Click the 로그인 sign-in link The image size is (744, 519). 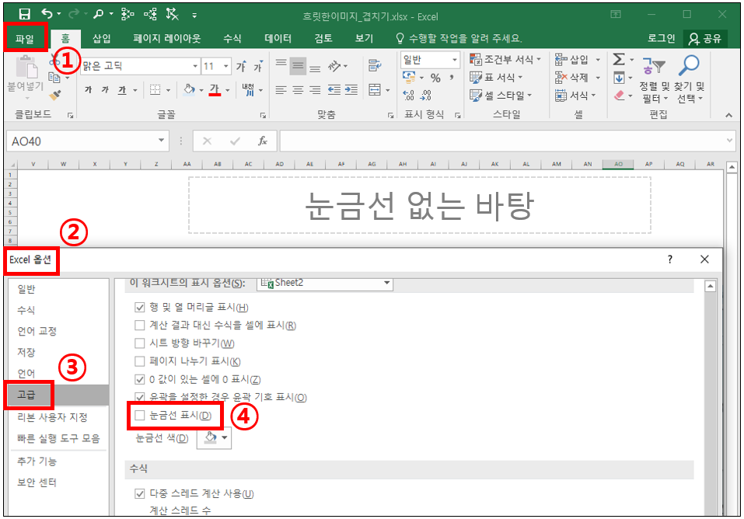pos(661,38)
